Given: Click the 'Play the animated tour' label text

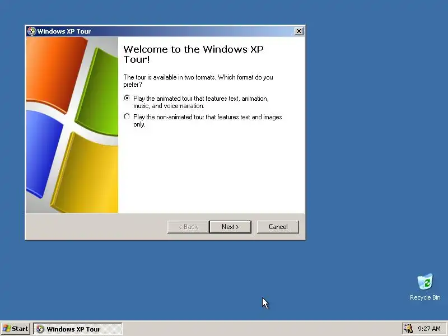Looking at the screenshot, I should pyautogui.click(x=201, y=102).
